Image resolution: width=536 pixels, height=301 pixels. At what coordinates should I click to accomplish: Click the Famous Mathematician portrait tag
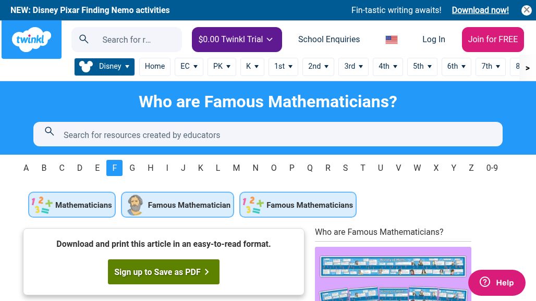[x=177, y=205]
